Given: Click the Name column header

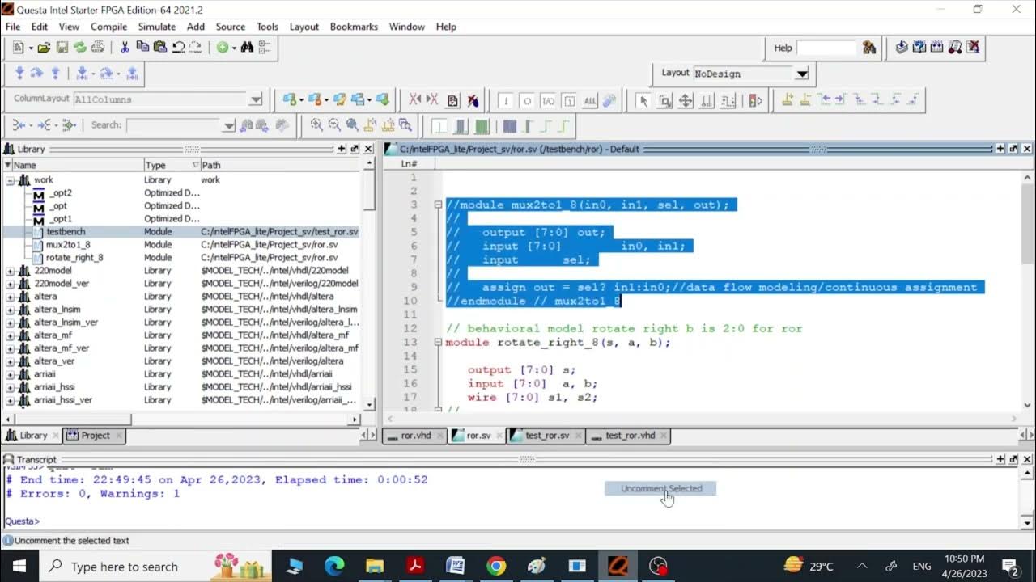Looking at the screenshot, I should pyautogui.click(x=73, y=165).
